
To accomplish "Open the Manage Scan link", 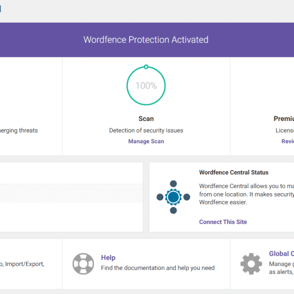I will (x=146, y=141).
